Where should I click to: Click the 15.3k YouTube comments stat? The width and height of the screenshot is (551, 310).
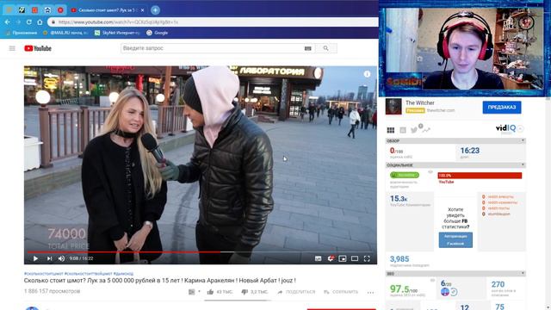tap(399, 199)
